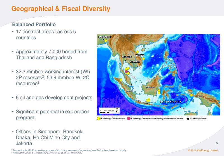
Task: Click the black star 'KrisEnergy Office' legend icon
Action: [188, 119]
